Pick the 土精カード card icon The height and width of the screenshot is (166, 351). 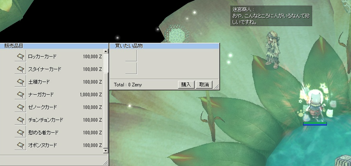point(20,82)
